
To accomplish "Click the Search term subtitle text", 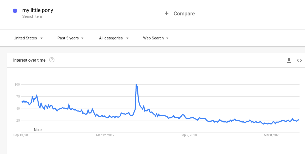I will pyautogui.click(x=33, y=16).
